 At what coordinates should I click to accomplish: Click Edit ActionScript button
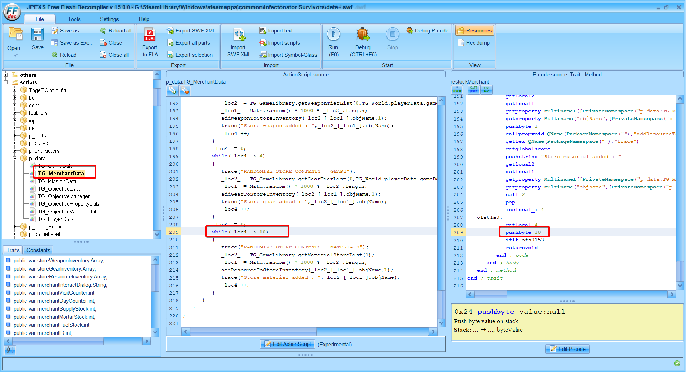pos(288,344)
